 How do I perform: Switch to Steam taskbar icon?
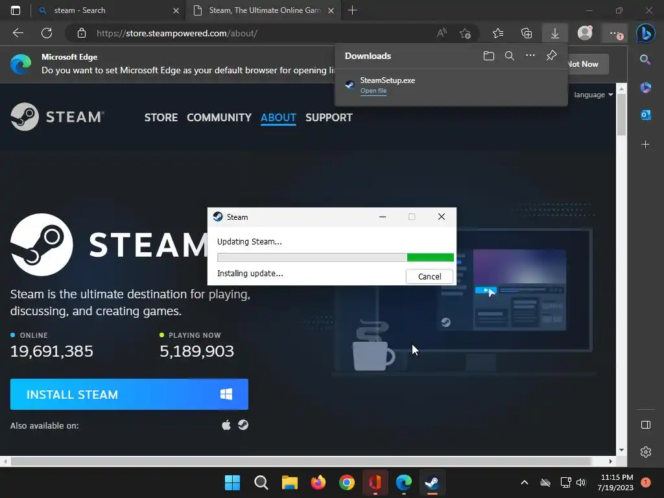click(432, 482)
